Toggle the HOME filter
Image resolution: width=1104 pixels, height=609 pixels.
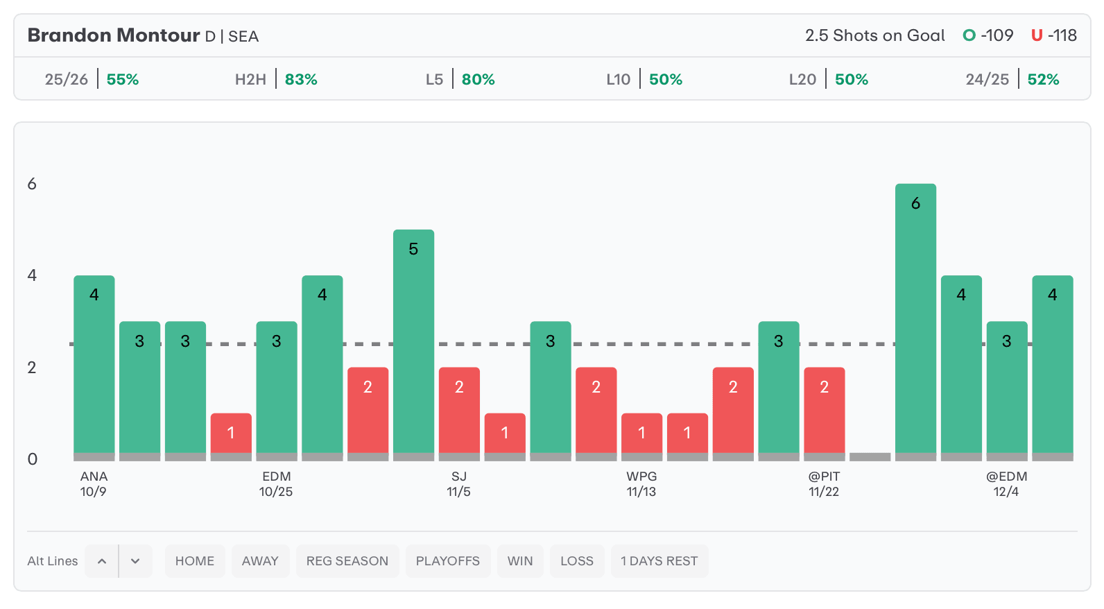pos(195,561)
